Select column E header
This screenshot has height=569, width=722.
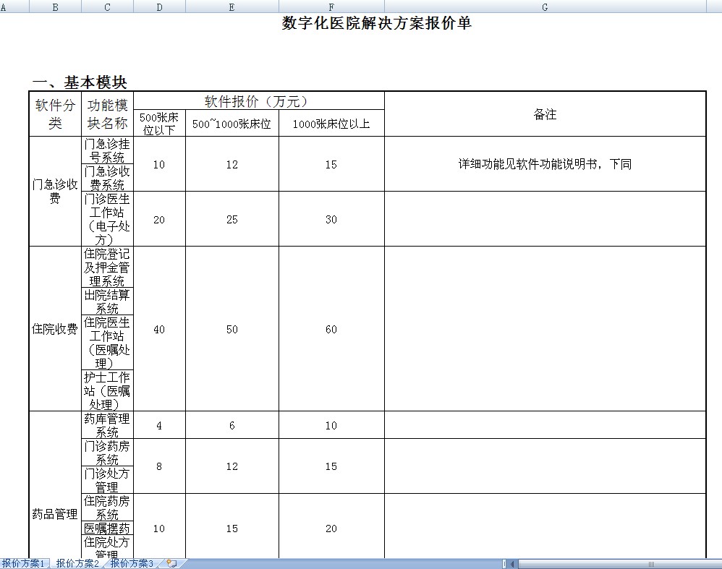[x=232, y=7]
